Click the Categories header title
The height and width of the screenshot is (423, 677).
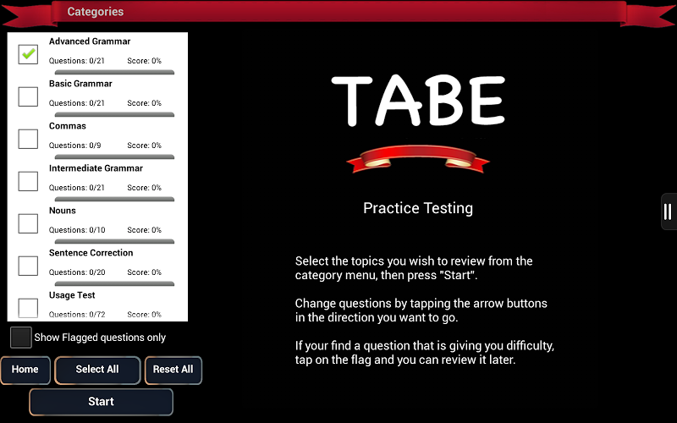point(96,12)
